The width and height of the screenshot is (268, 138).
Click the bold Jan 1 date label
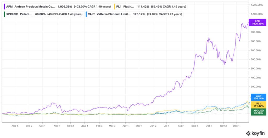click(85, 125)
